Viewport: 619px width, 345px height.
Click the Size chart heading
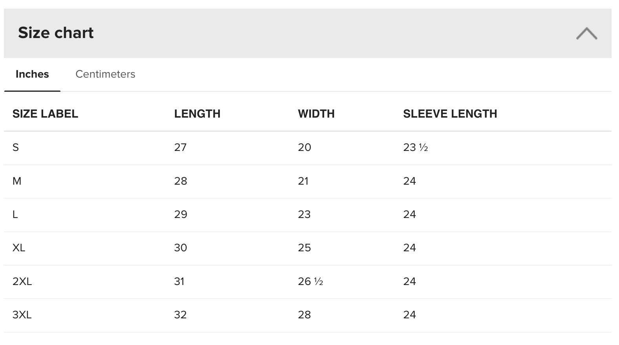56,33
